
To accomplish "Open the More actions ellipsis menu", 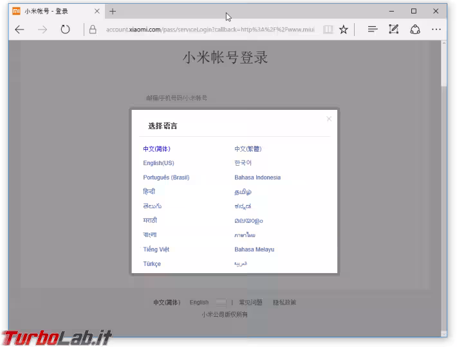I will tap(436, 30).
